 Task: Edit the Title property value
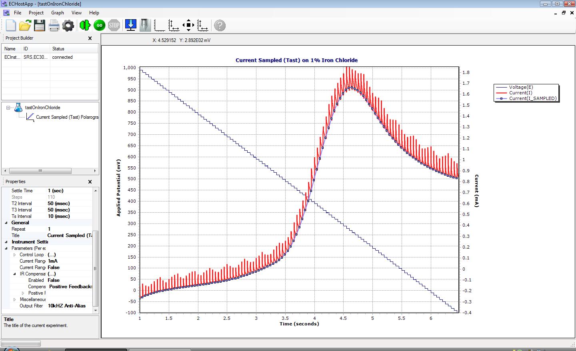[70, 235]
